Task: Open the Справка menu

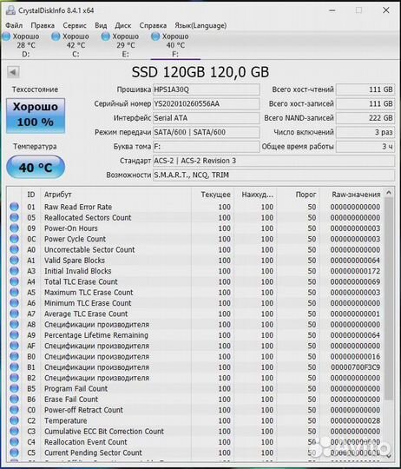Action: (x=153, y=25)
